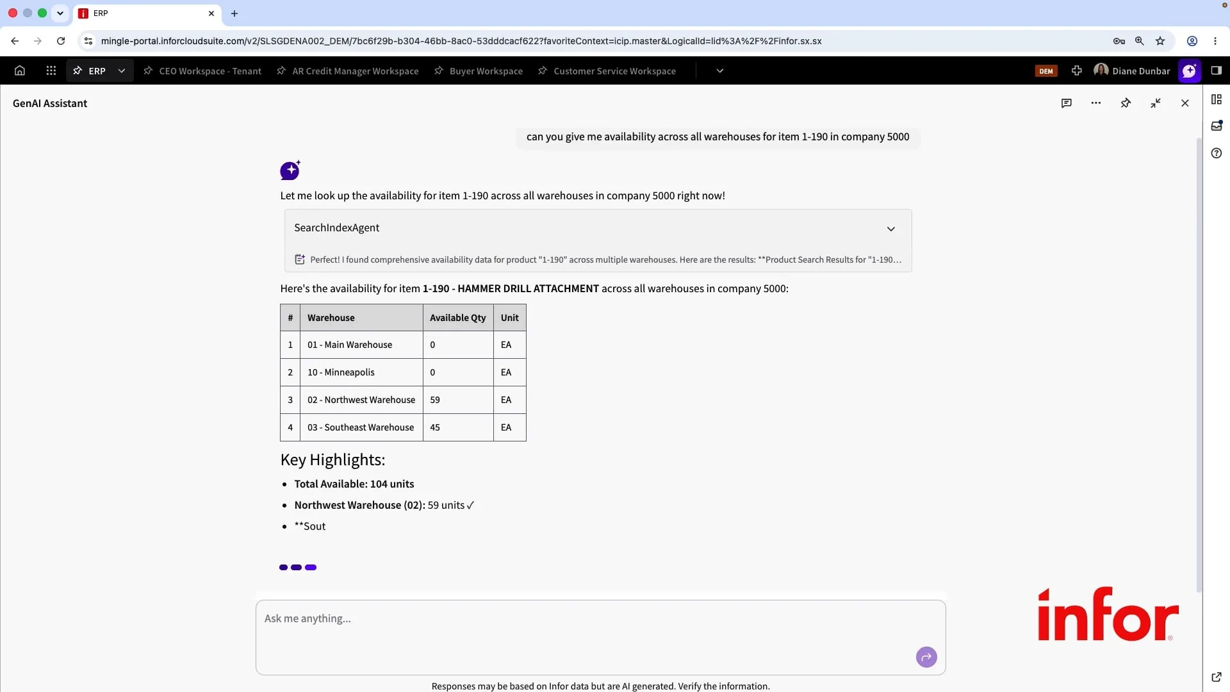The image size is (1230, 692).
Task: Open the password key icon in address bar
Action: pyautogui.click(x=1119, y=41)
